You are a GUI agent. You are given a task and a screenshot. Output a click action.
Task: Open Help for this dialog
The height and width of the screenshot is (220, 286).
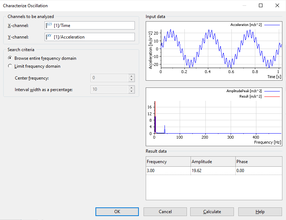(x=260, y=212)
